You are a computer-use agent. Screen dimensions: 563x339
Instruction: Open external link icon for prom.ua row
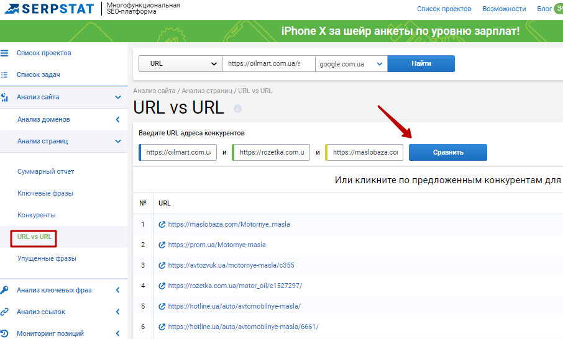tap(162, 245)
